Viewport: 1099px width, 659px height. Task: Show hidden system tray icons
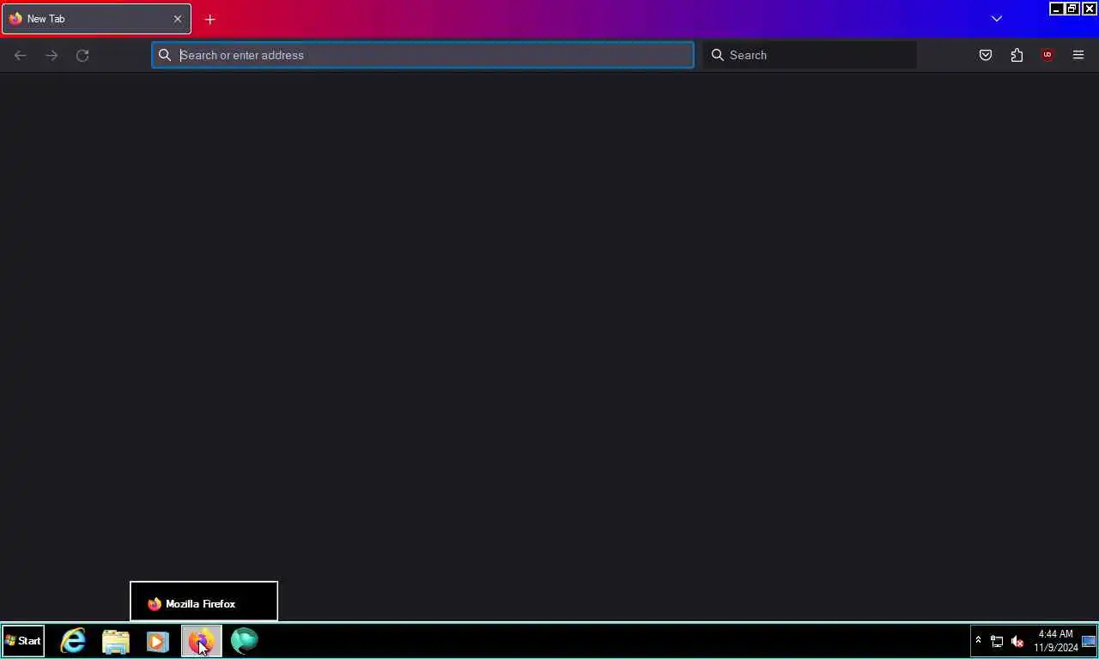[978, 641]
